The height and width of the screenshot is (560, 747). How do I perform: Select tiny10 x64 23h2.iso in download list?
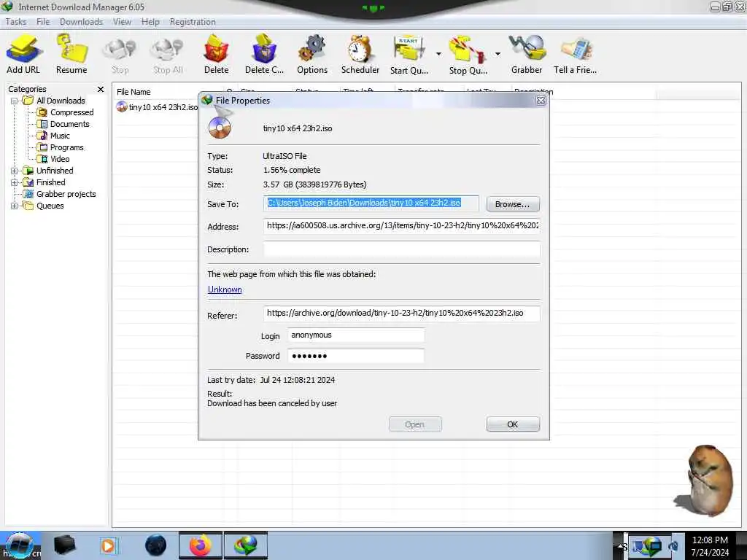[x=158, y=107]
